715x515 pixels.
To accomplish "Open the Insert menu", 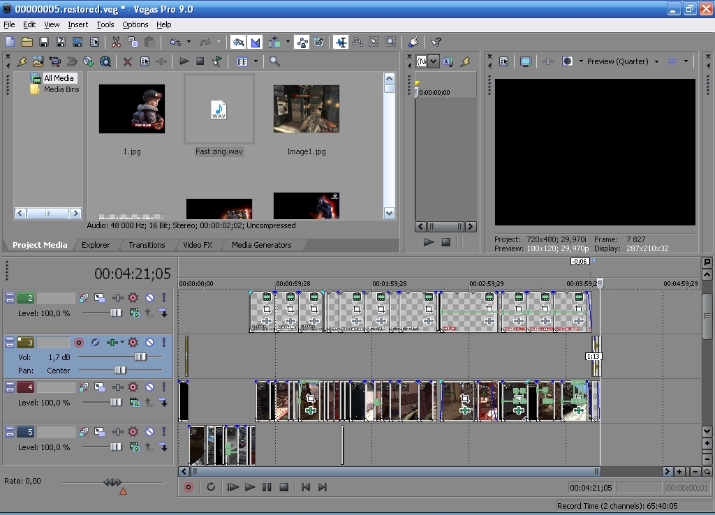I will pos(78,24).
